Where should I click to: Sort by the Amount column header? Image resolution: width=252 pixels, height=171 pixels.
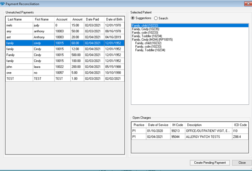77,19
